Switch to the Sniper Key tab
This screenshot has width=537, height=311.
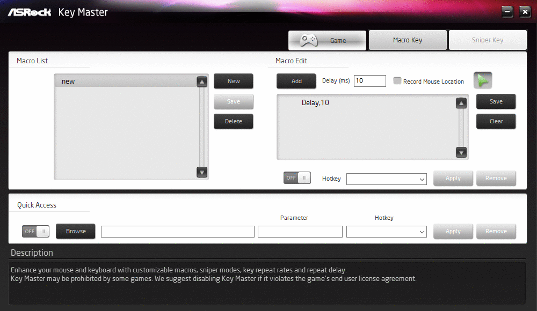point(488,40)
